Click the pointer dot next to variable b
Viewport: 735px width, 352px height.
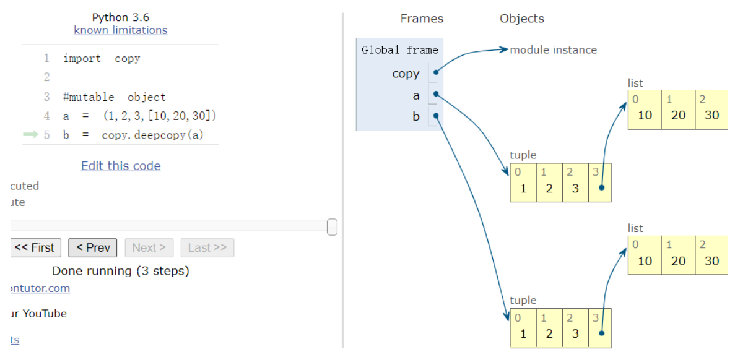pos(436,115)
